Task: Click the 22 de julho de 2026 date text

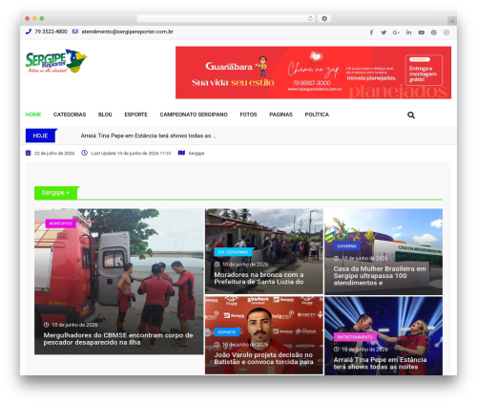Action: click(x=54, y=154)
